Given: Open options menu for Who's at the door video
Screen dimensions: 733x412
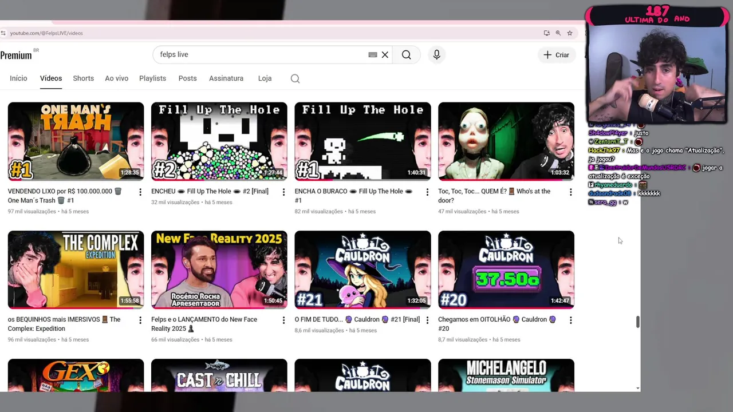Looking at the screenshot, I should pos(570,192).
